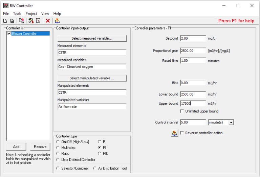
Task: Click into the Setpoint input field
Action: pos(193,38)
